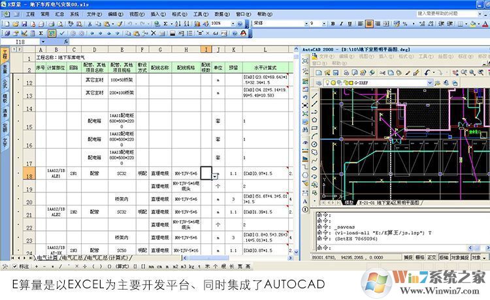The width and height of the screenshot is (490, 300).
Task: Toggle 栅格 grid mode in AutoCAD status bar
Action: click(x=419, y=258)
